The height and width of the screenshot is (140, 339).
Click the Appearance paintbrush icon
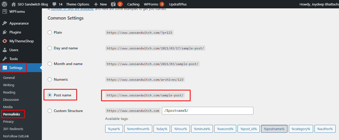pyautogui.click(x=5, y=23)
